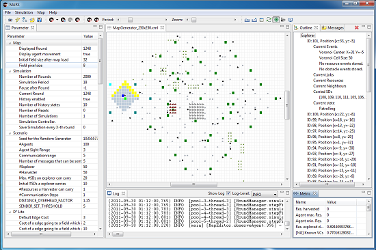Click the blue floppy disk save icon
Viewport: 376px width, 250px height.
coord(40,20)
